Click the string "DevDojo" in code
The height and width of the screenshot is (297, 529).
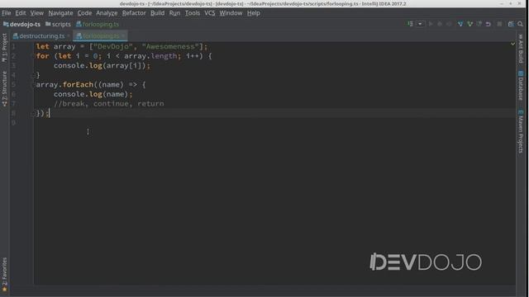coord(113,46)
